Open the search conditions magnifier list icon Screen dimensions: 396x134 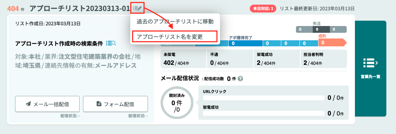pyautogui.click(x=111, y=43)
